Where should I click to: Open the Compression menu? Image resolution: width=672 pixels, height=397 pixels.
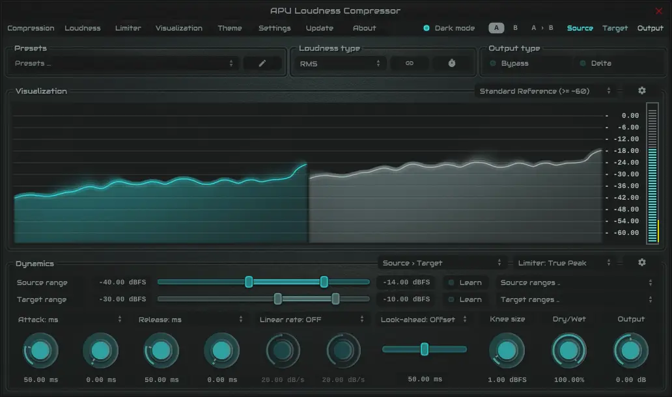[31, 28]
